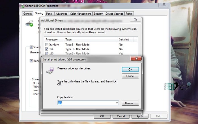The image size is (198, 124).
Task: Click the Apply button in Properties window
Action: 139,116
